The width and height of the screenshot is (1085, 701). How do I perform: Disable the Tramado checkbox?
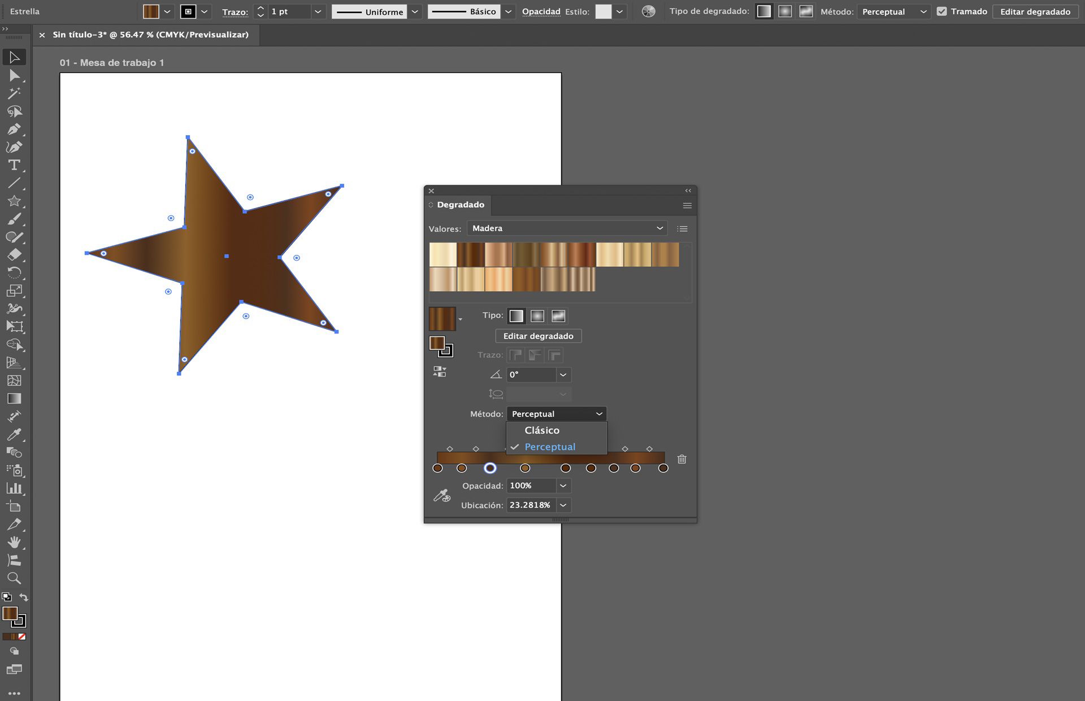(x=943, y=11)
